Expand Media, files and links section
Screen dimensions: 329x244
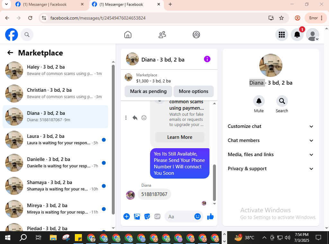pos(271,155)
